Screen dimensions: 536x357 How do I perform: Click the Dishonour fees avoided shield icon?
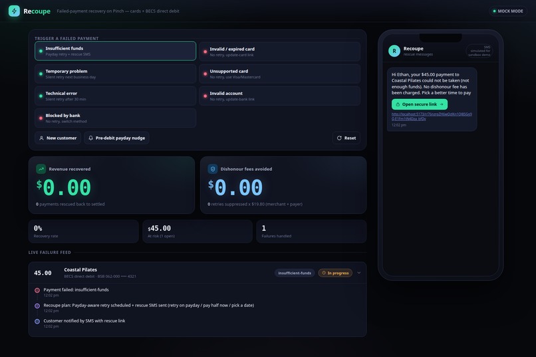(213, 169)
